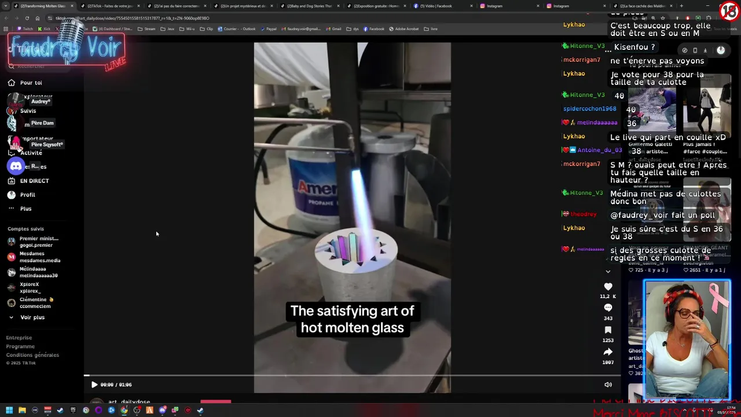Image resolution: width=741 pixels, height=417 pixels.
Task: Open EN DIRECT live section
Action: 34,181
